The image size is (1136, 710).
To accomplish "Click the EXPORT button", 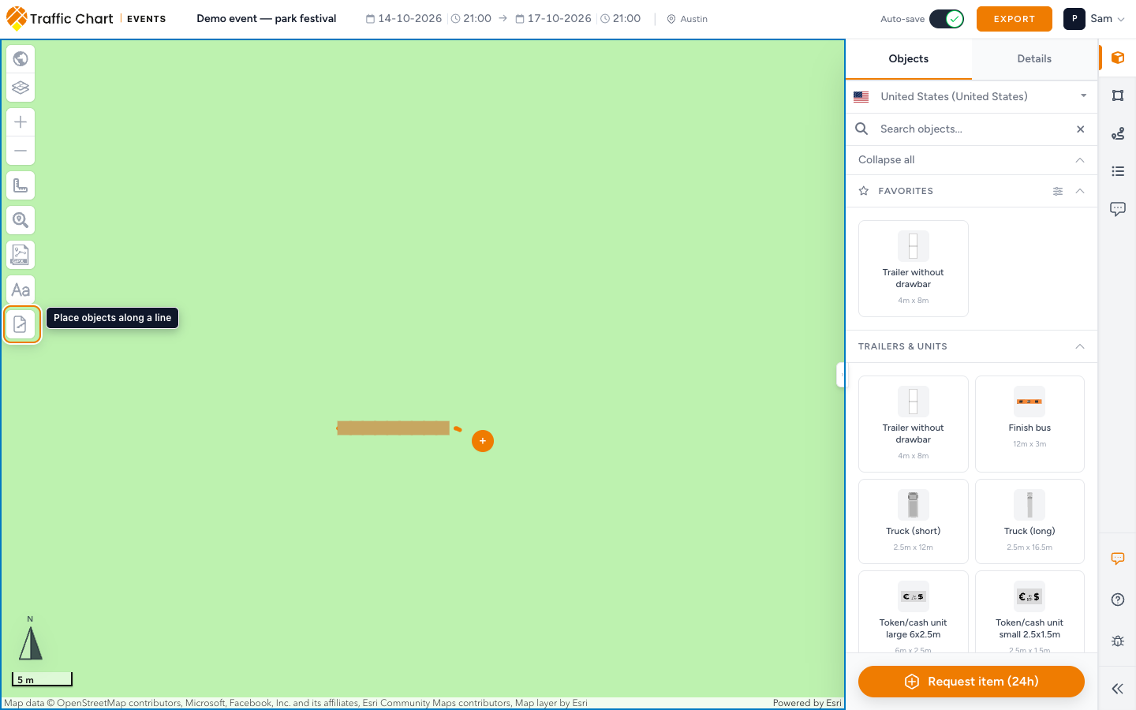I will click(1015, 19).
